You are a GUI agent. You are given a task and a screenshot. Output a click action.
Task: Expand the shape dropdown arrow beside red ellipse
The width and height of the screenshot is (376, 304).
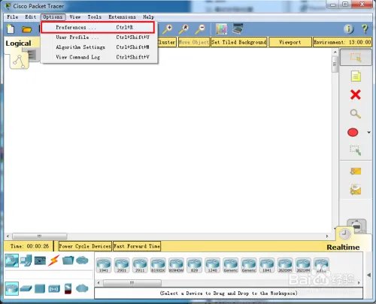pos(368,132)
